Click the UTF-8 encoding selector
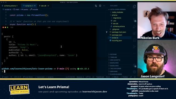This screenshot has height=99, width=176. coord(88,77)
